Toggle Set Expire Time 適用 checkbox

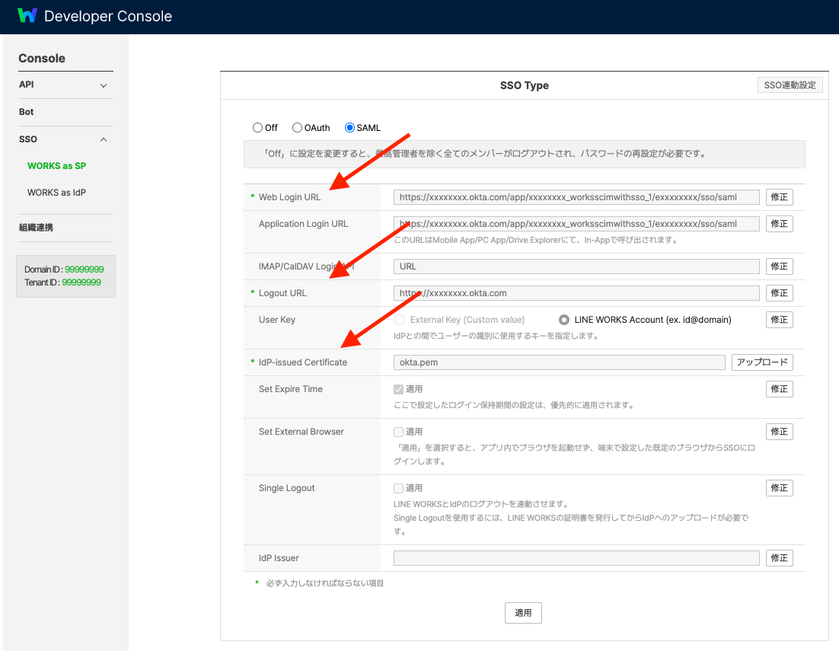398,389
